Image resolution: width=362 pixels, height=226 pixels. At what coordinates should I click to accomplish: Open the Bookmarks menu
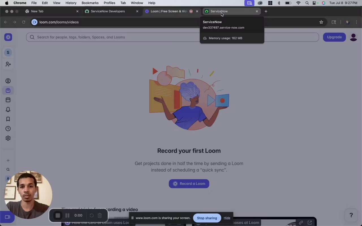coord(90,3)
